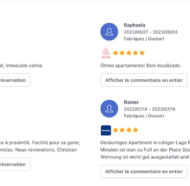Screen dimensions: 190x186
Task: Click fifth star in Raphaela's rating
Action: pyautogui.click(x=142, y=53)
